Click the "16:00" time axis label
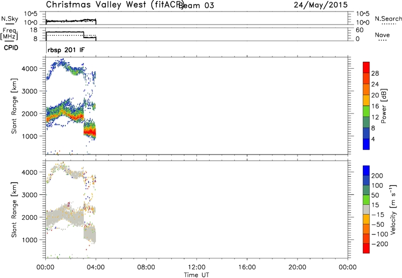402x278 pixels. pyautogui.click(x=247, y=267)
